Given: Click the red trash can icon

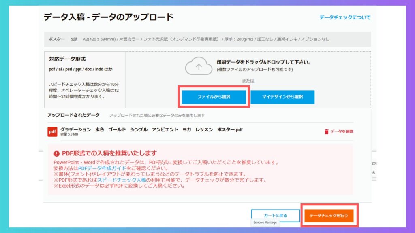Looking at the screenshot, I should [327, 131].
